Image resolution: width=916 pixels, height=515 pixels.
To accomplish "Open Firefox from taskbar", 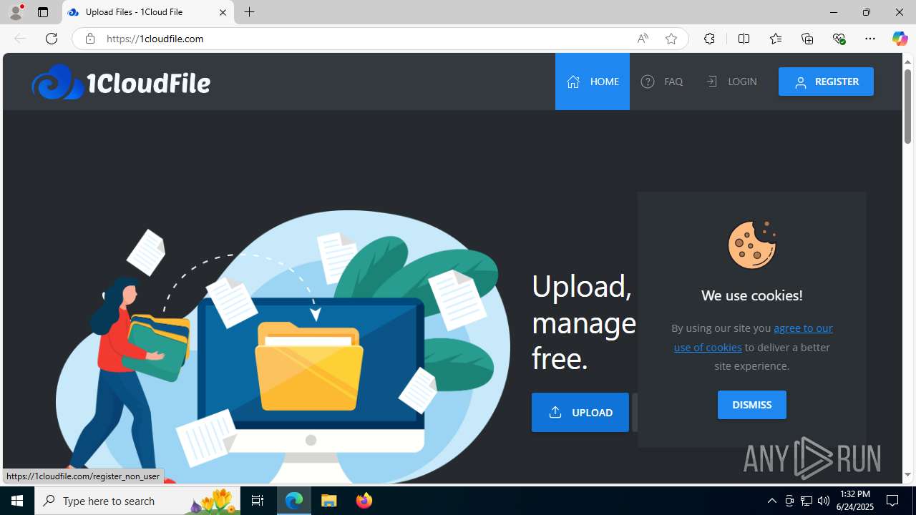I will point(364,501).
